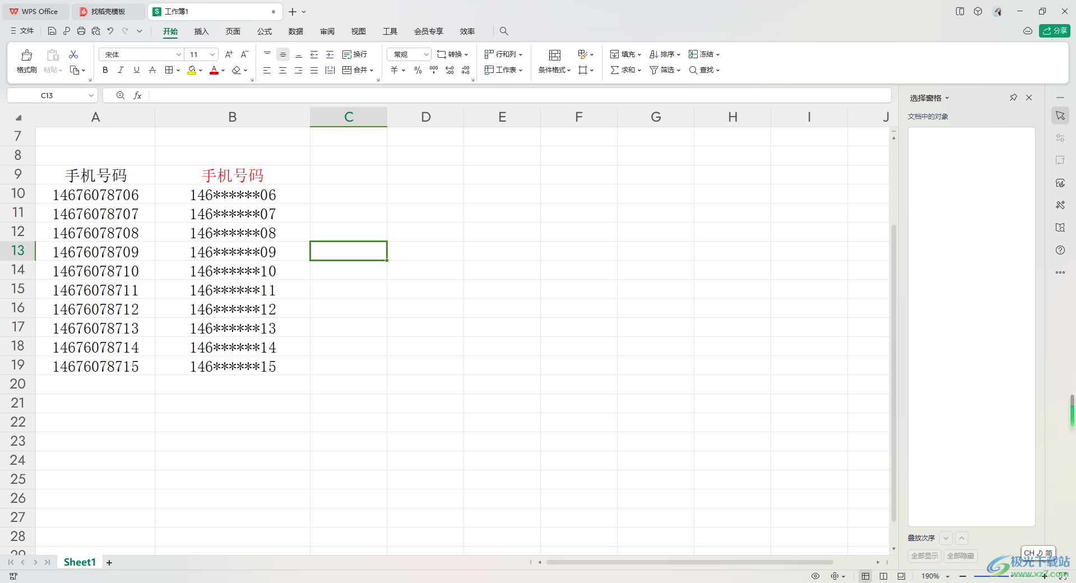The image size is (1076, 583).
Task: Toggle top vertical alignment
Action: point(267,54)
